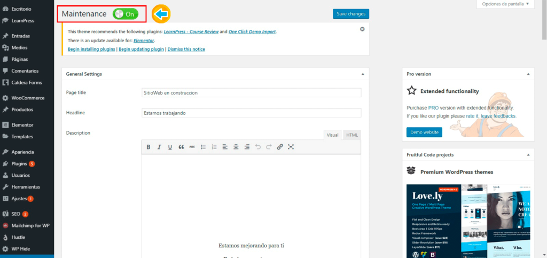Collapse the Fruitful Code projects panel
547x258 pixels.
click(527, 155)
